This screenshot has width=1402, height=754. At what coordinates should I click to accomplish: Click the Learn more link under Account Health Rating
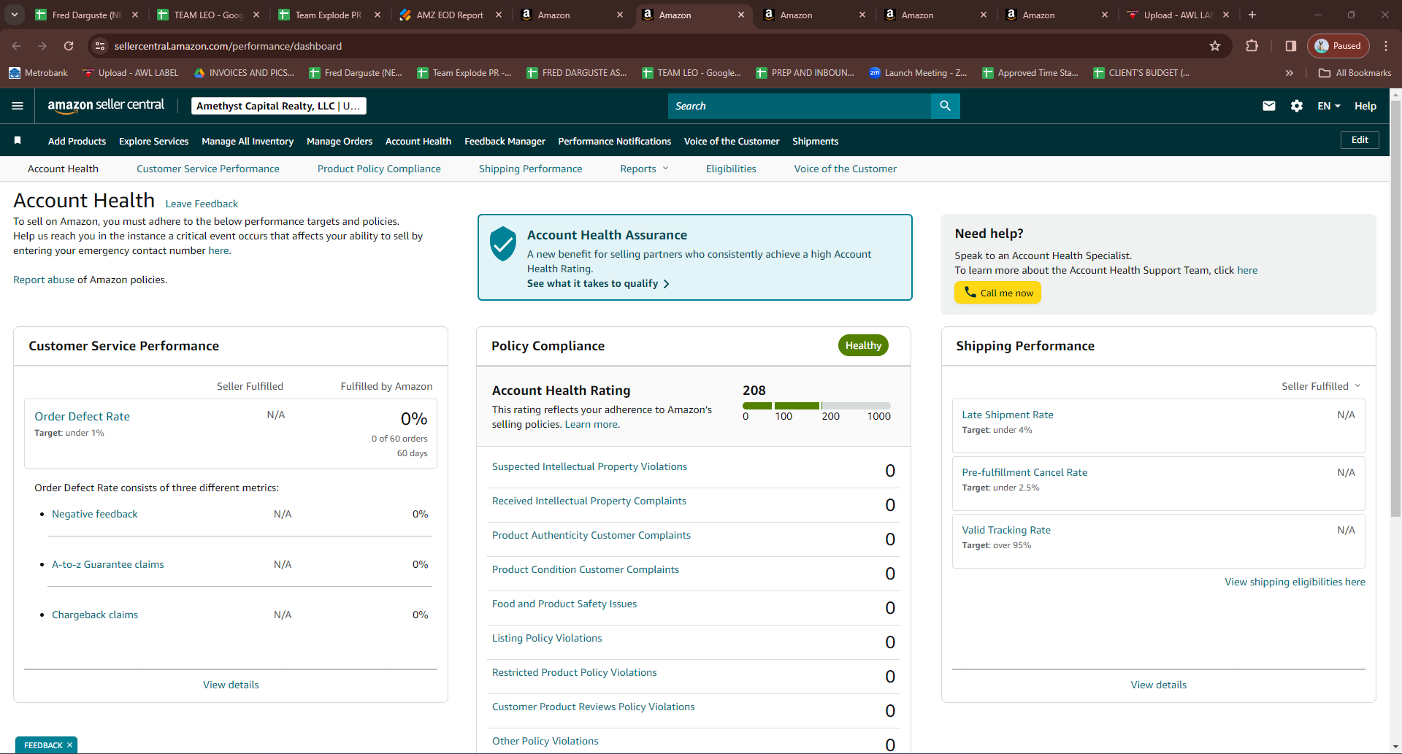(x=592, y=424)
